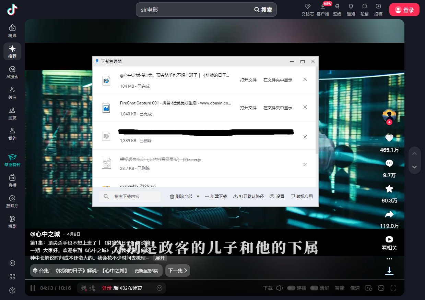Screen dimensions: 425x300
Task: Select 精选 tab in the left sidebar
Action: (x=12, y=31)
